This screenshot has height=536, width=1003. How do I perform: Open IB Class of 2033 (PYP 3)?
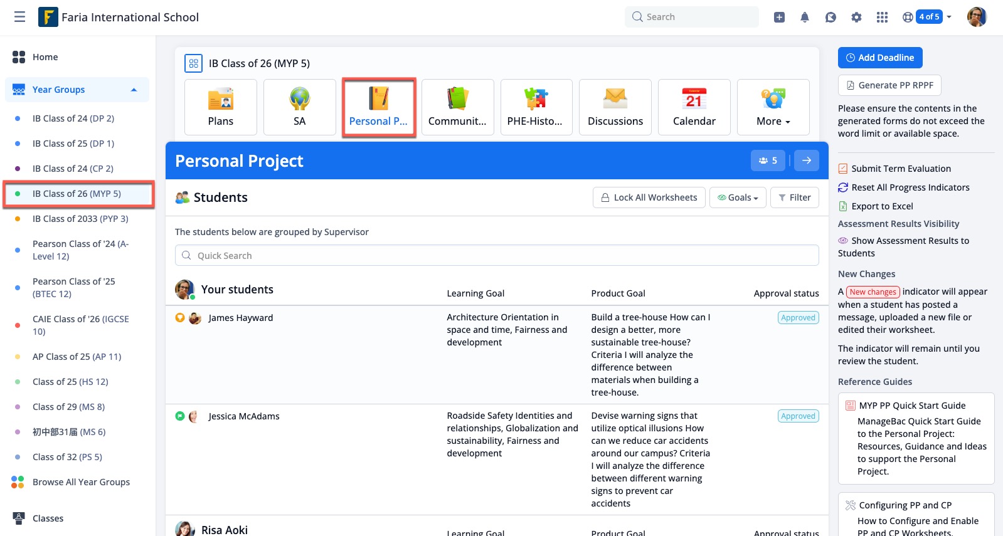point(80,219)
